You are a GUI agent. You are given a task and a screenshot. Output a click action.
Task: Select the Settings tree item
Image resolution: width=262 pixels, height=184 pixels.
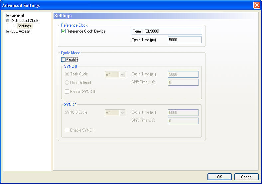(24, 26)
